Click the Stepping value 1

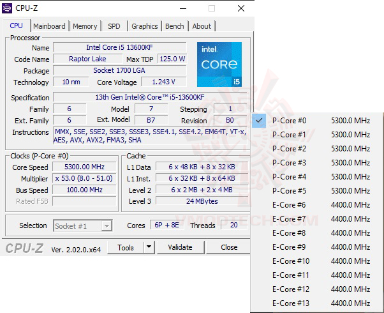[x=230, y=109]
